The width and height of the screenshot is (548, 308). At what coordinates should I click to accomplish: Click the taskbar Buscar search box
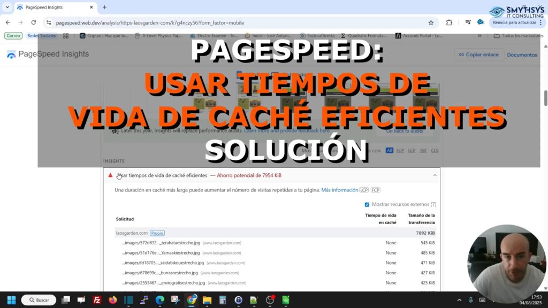pos(39,300)
